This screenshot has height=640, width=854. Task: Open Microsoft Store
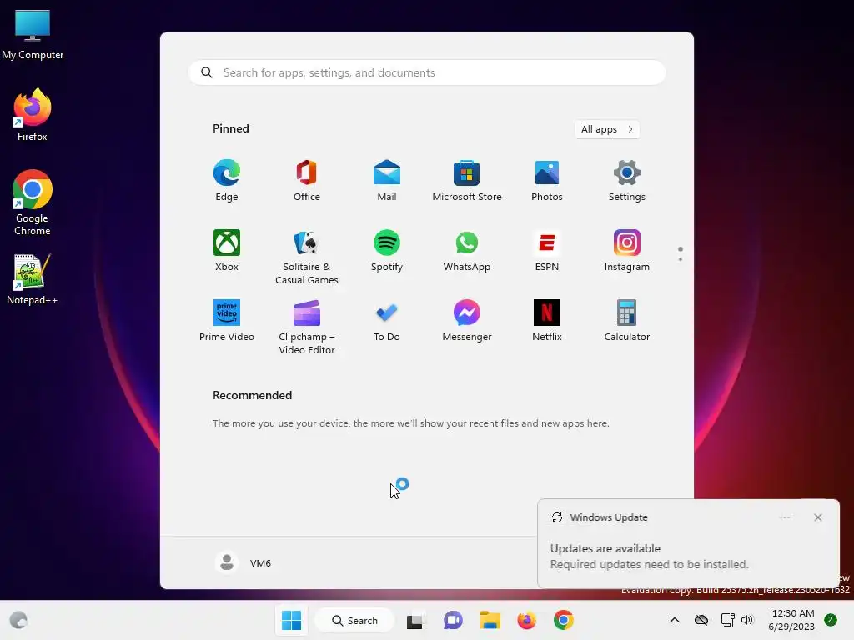[x=467, y=181]
